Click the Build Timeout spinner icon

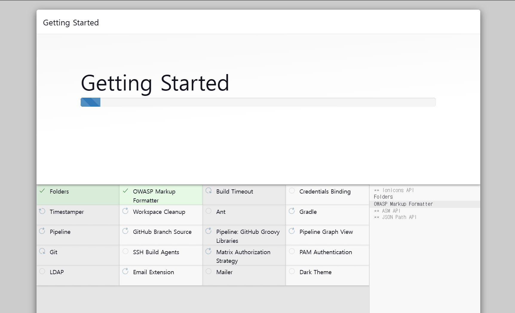point(209,191)
